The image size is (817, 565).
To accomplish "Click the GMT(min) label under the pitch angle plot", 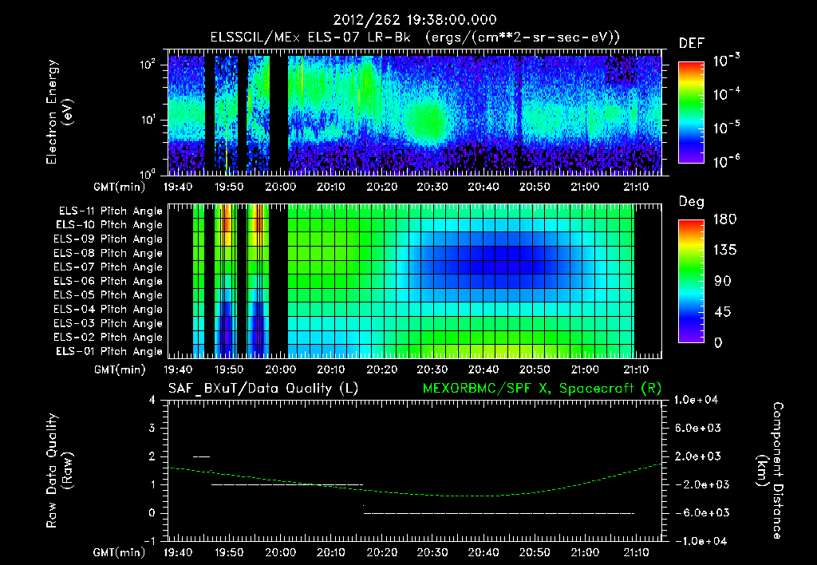I will (120, 369).
